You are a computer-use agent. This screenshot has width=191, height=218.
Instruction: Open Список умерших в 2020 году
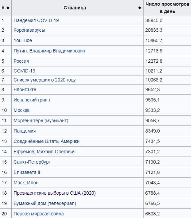[45, 80]
